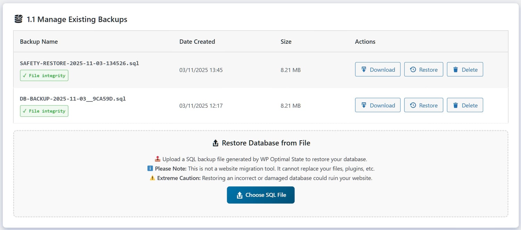The image size is (521, 230).
Task: Click File integrity badge under DB-BACKUP file
Action: (x=44, y=111)
